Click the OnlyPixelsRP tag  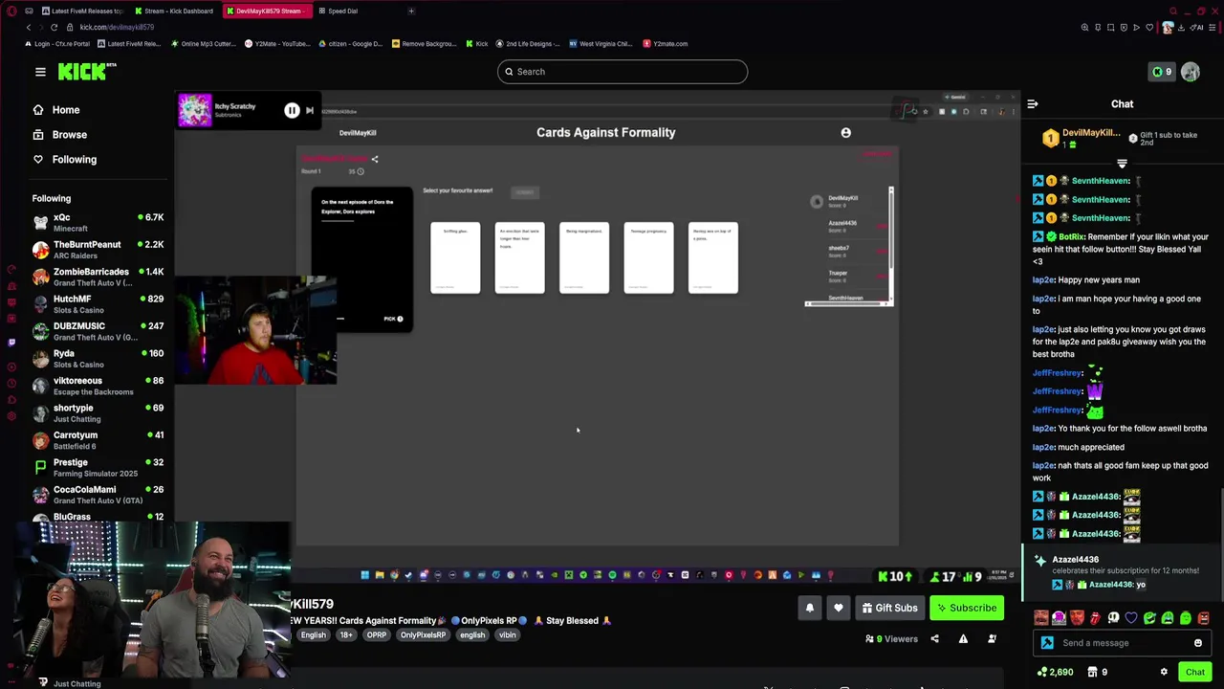coord(423,635)
